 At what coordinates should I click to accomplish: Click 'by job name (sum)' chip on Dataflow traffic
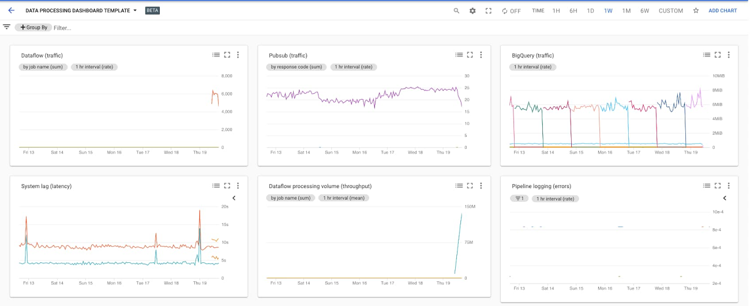tap(43, 67)
